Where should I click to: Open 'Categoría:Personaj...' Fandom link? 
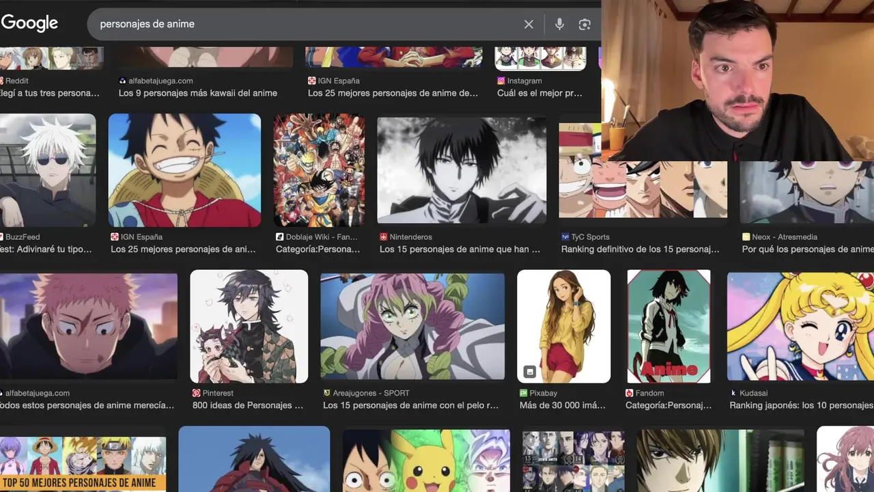[668, 405]
